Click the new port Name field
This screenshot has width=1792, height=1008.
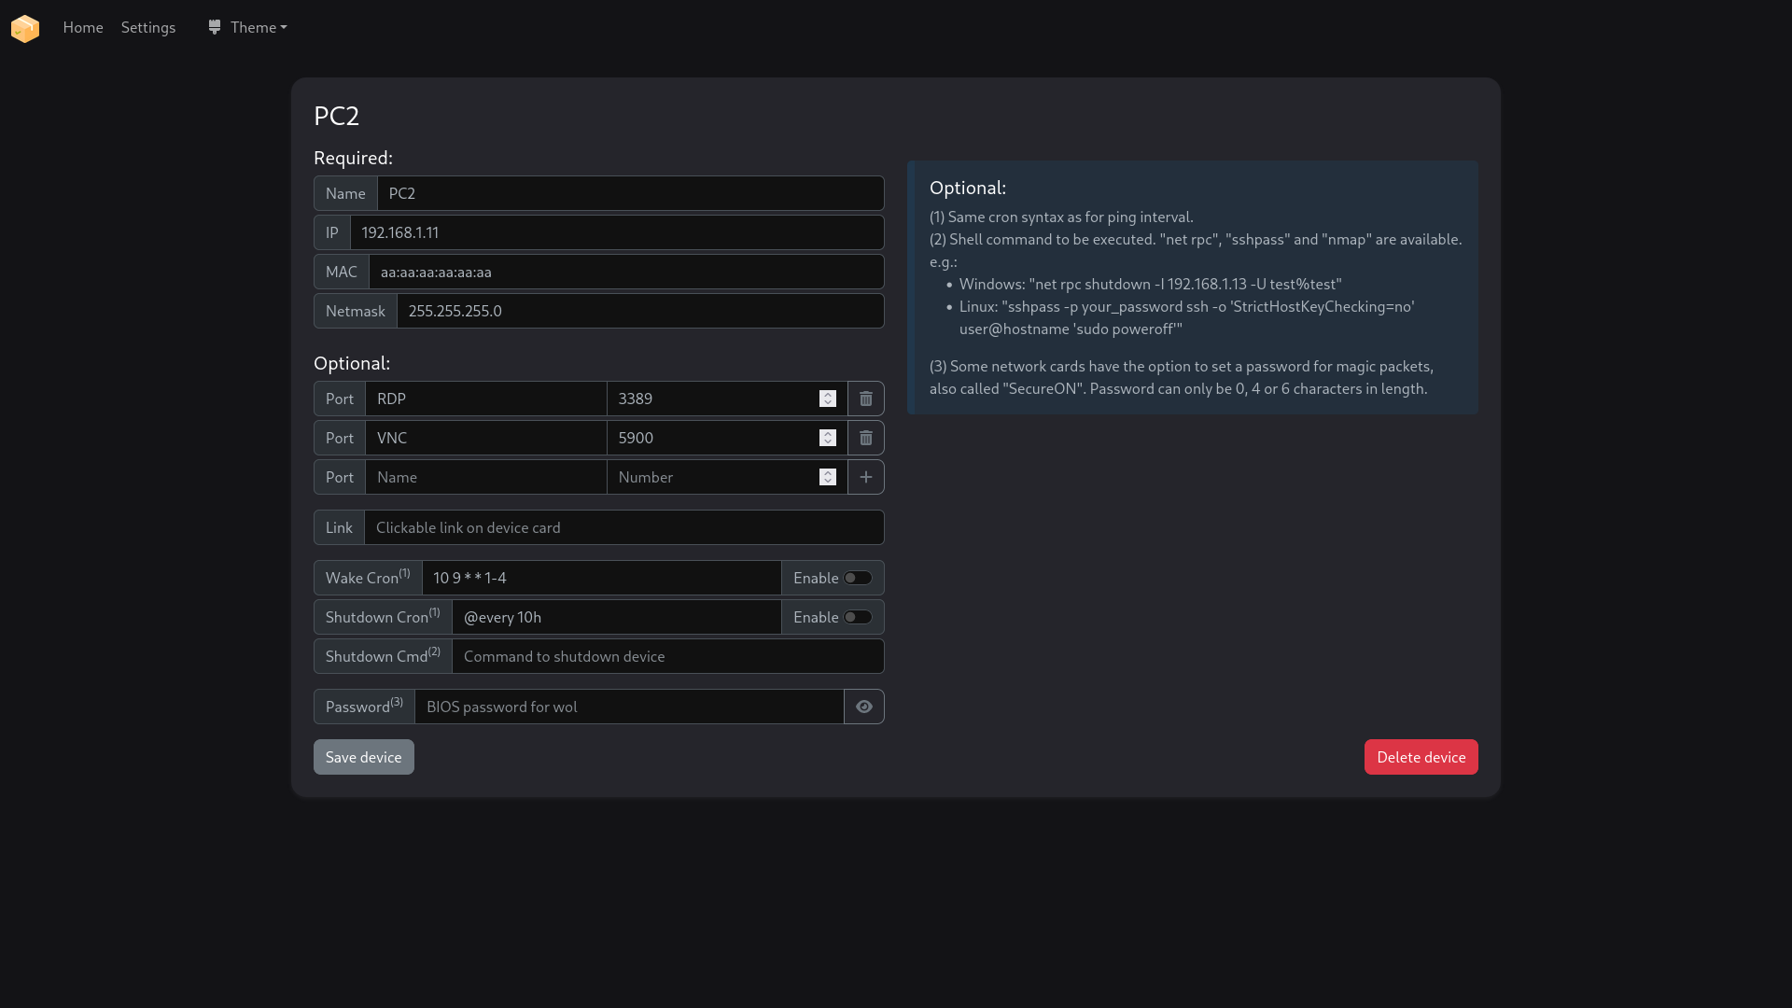(485, 477)
